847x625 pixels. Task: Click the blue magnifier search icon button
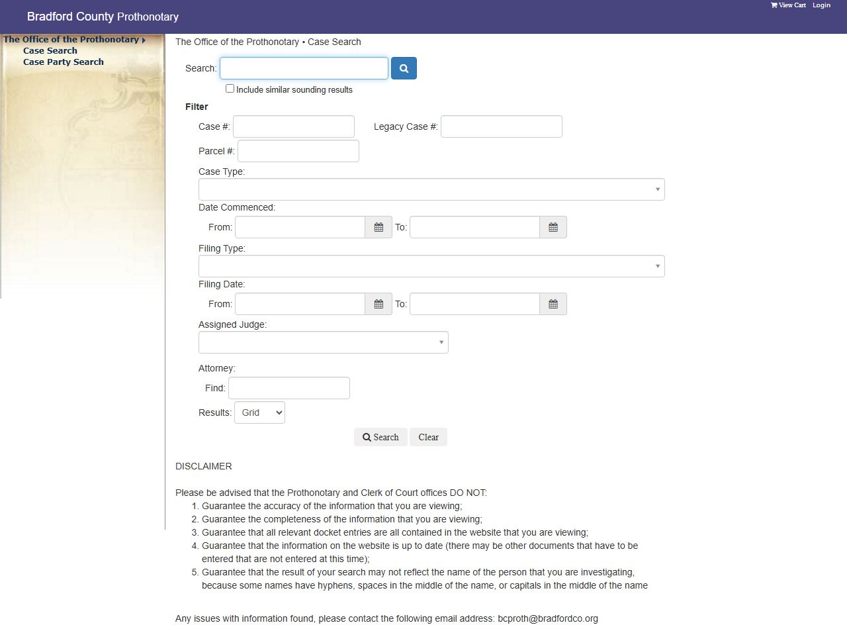point(404,68)
